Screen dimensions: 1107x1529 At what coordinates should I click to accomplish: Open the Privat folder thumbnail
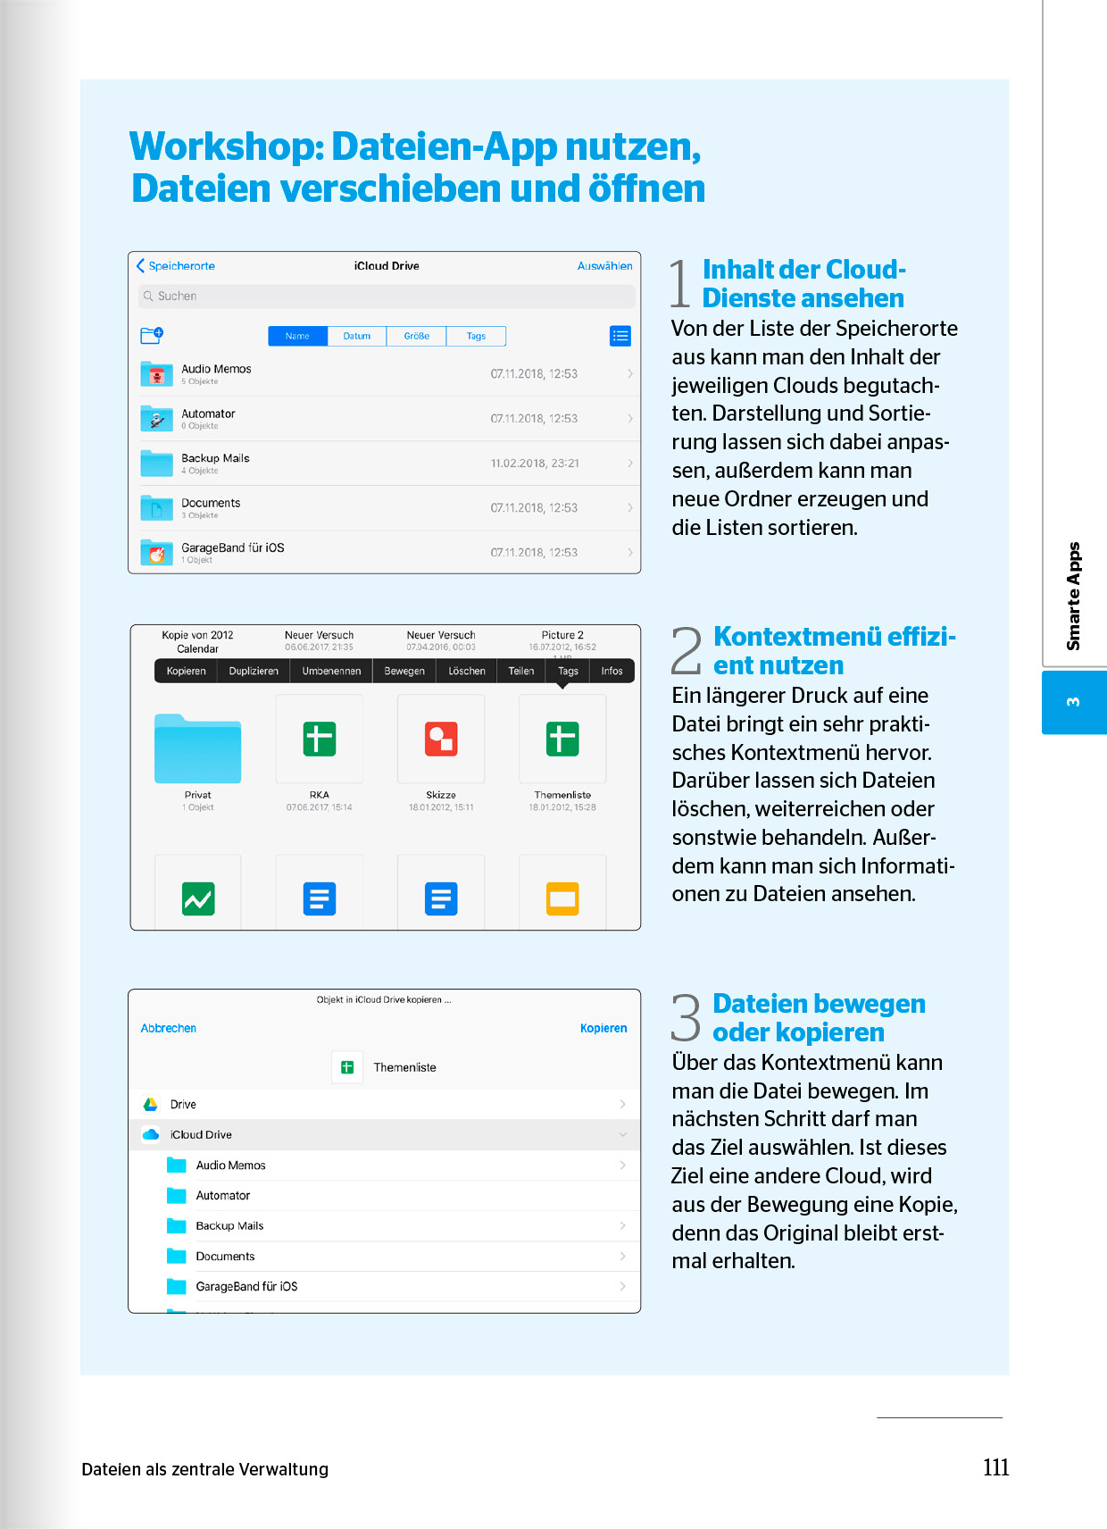[198, 748]
